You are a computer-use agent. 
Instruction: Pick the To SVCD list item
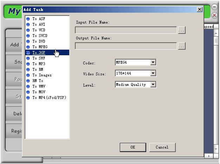(x=40, y=36)
